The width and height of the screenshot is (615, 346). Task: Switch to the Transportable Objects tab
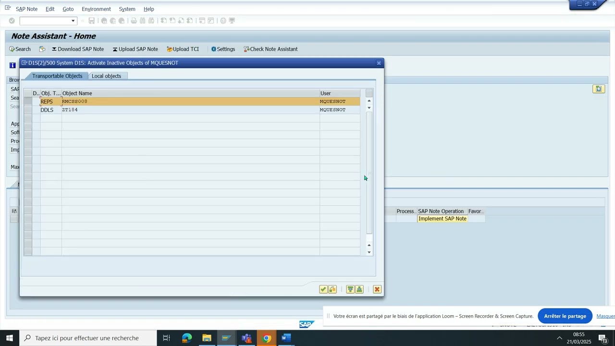[57, 76]
